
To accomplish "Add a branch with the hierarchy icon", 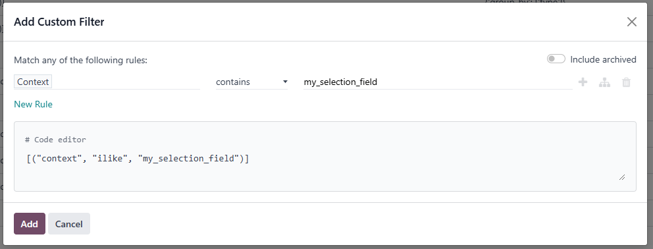I will click(x=604, y=82).
